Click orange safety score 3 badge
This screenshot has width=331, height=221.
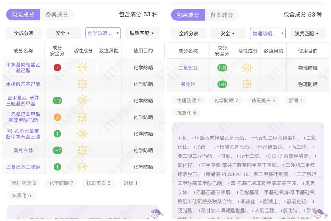pos(57,117)
